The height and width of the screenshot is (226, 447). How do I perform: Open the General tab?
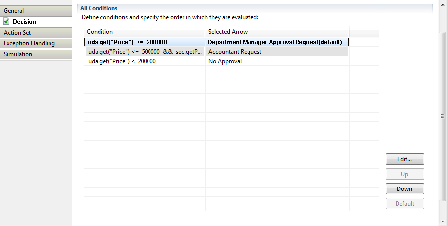click(x=36, y=11)
